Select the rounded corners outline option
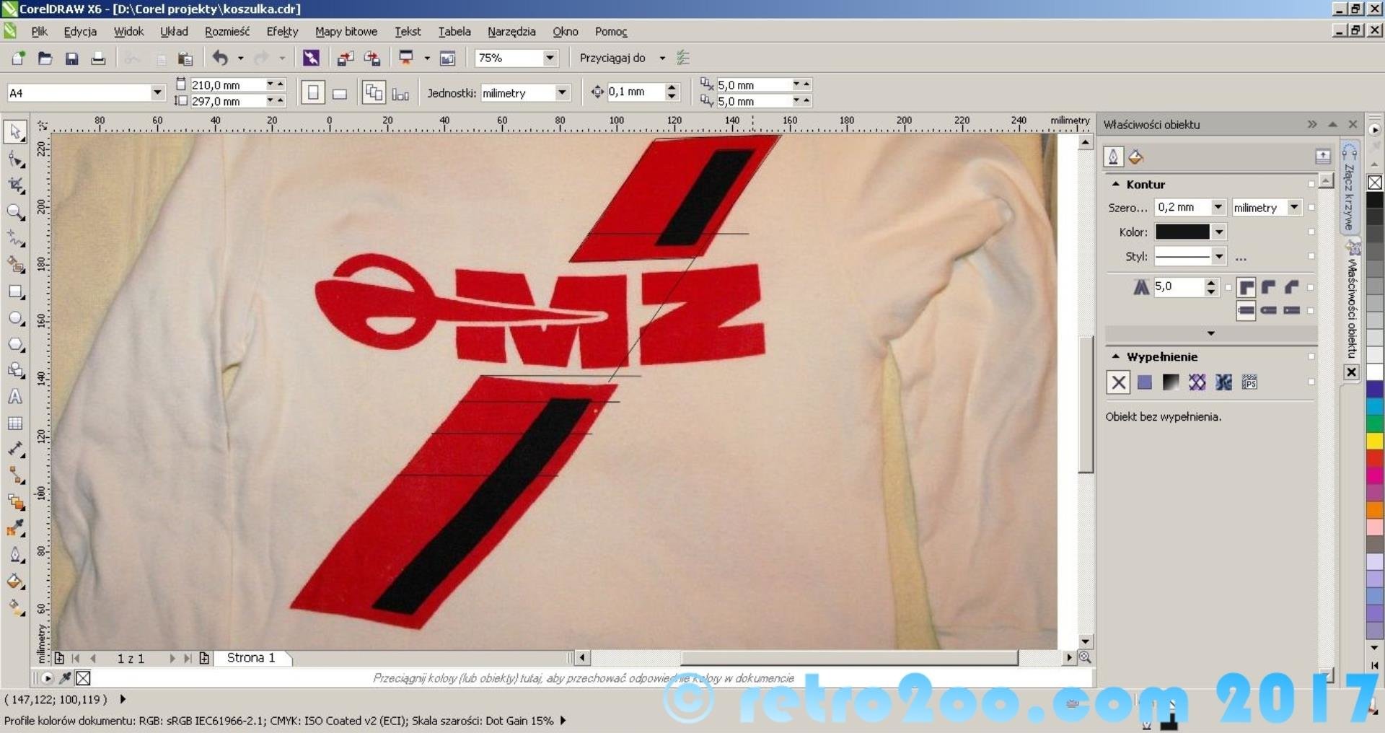 coord(1269,287)
